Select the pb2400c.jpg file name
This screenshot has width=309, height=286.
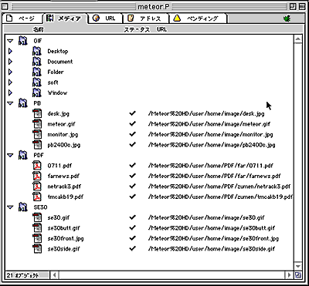(x=64, y=145)
